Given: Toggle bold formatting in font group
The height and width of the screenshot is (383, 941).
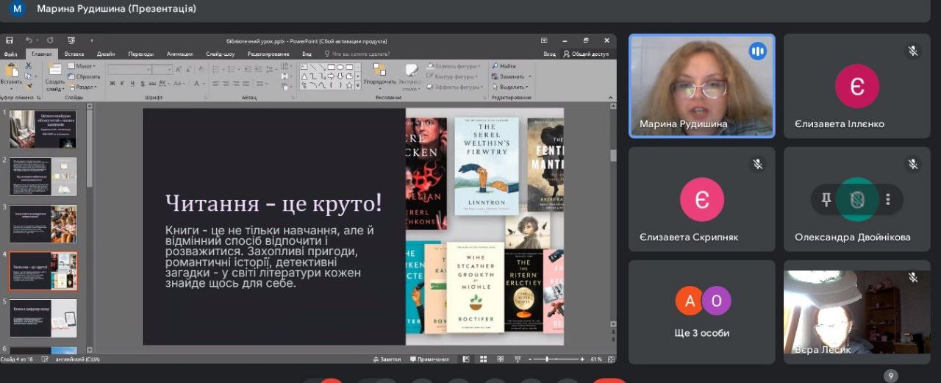Looking at the screenshot, I should coord(112,84).
